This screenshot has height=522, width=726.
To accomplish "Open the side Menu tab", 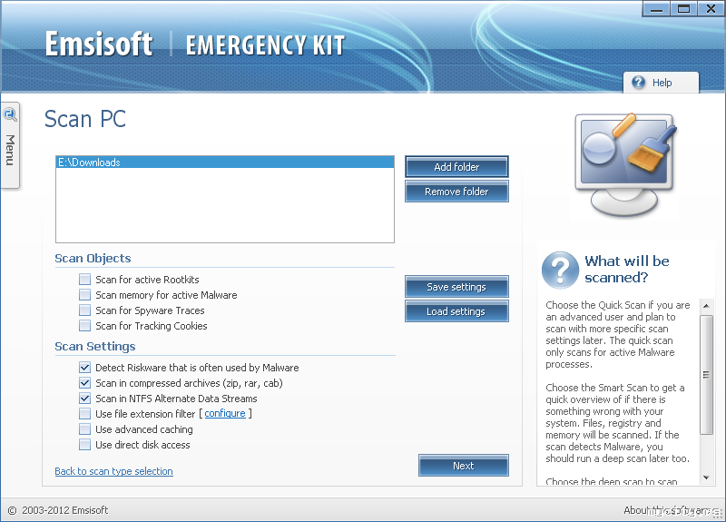I will [x=10, y=150].
